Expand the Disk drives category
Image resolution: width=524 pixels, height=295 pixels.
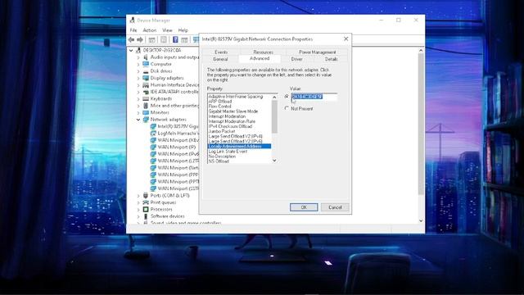click(x=138, y=71)
